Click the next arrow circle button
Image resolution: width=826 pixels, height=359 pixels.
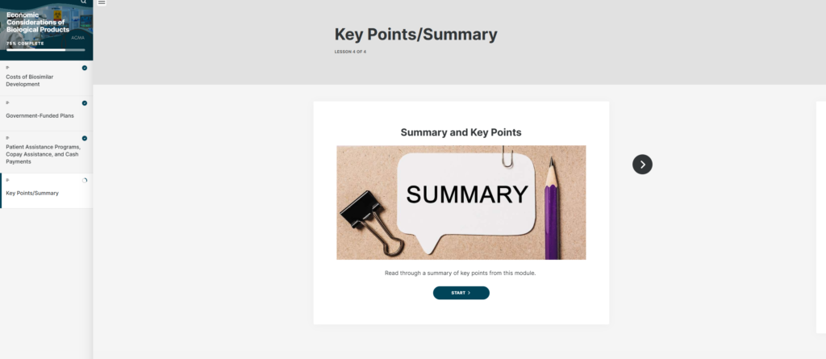coord(642,164)
